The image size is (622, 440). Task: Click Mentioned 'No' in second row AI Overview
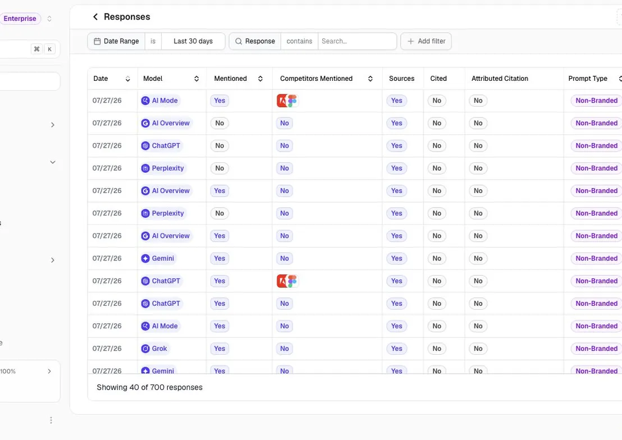tap(219, 123)
